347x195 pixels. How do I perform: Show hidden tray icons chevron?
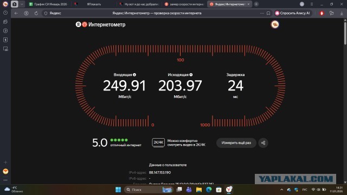tap(281, 190)
